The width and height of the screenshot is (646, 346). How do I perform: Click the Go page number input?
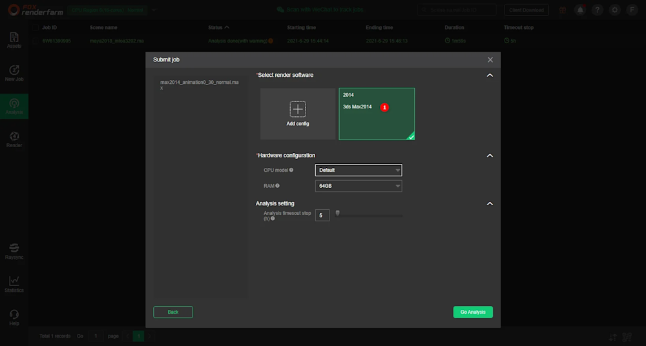(96, 336)
